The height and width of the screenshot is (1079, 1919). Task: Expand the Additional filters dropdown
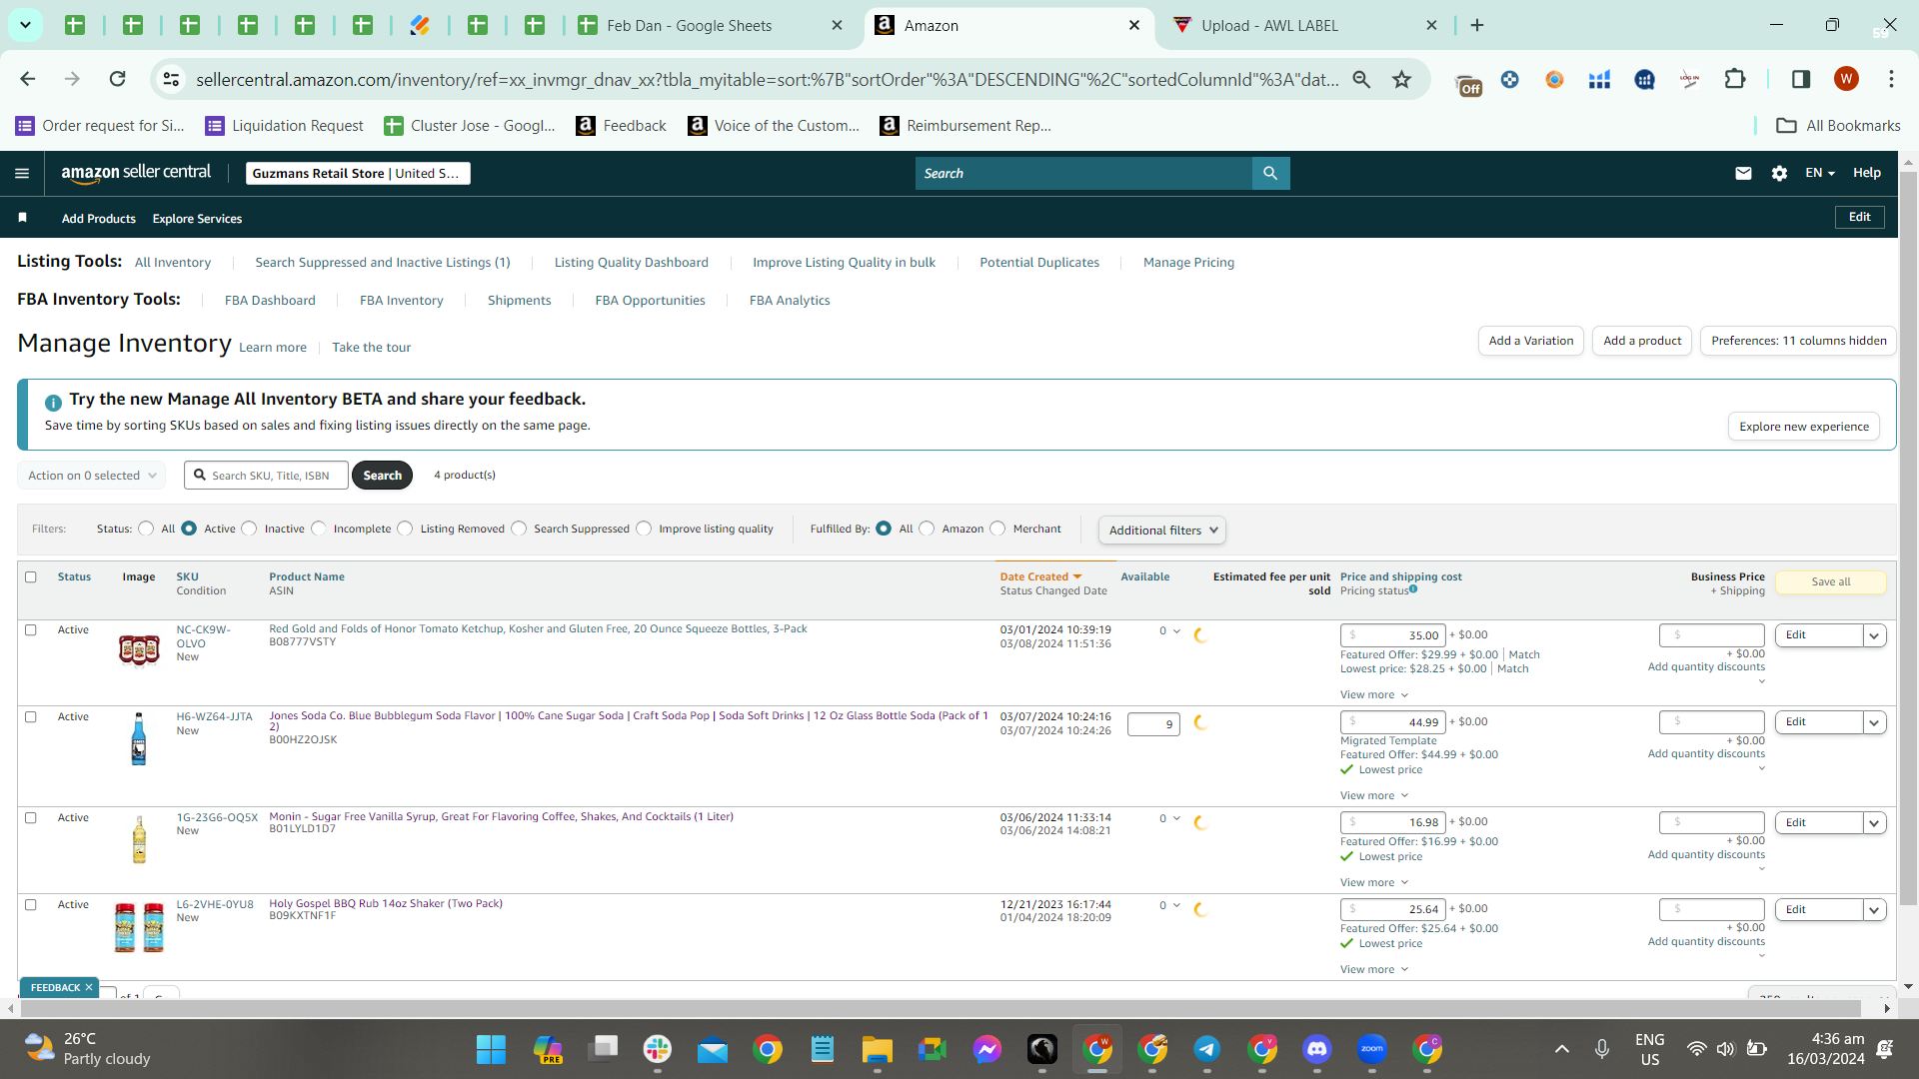[1162, 531]
